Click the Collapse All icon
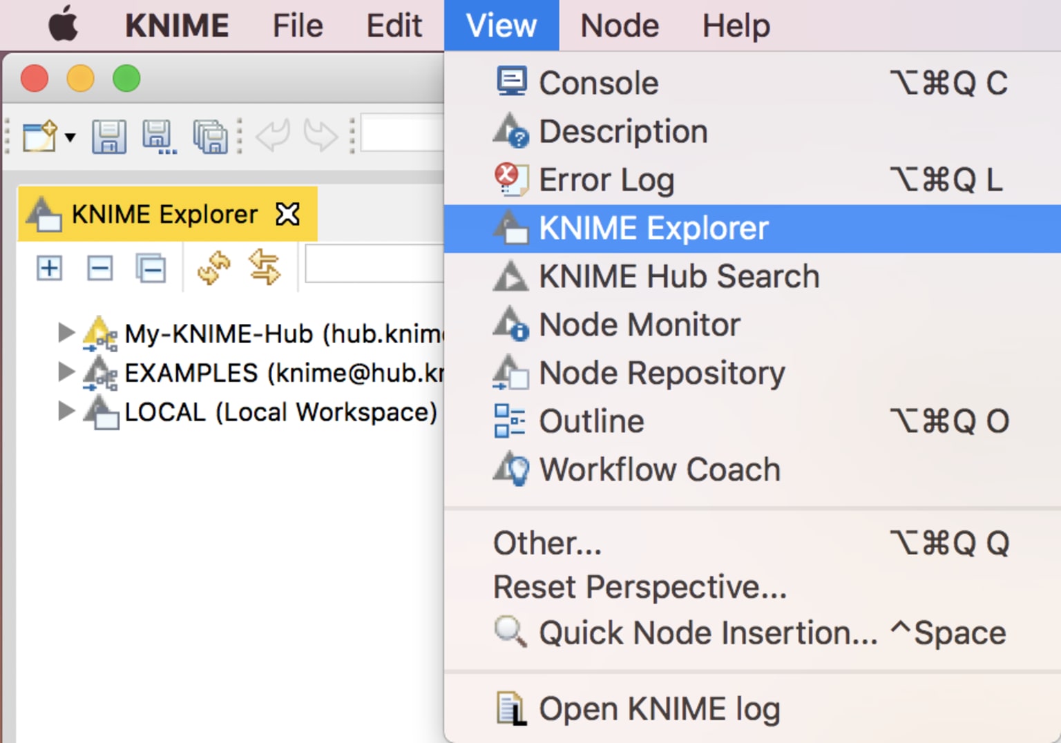The width and height of the screenshot is (1061, 743). coord(151,268)
